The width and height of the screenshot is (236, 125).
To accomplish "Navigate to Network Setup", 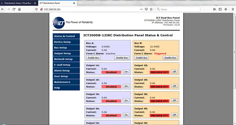I will point(66,59).
